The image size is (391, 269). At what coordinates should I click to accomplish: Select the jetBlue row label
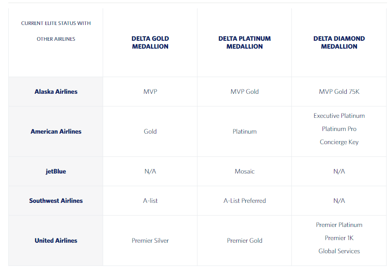click(56, 171)
